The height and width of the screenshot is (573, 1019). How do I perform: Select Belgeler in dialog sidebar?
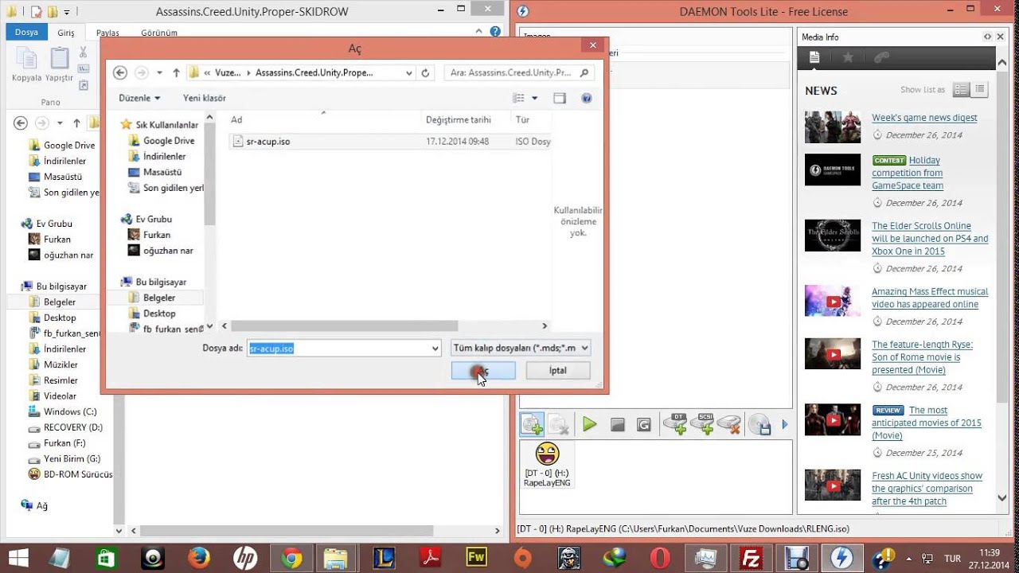159,298
